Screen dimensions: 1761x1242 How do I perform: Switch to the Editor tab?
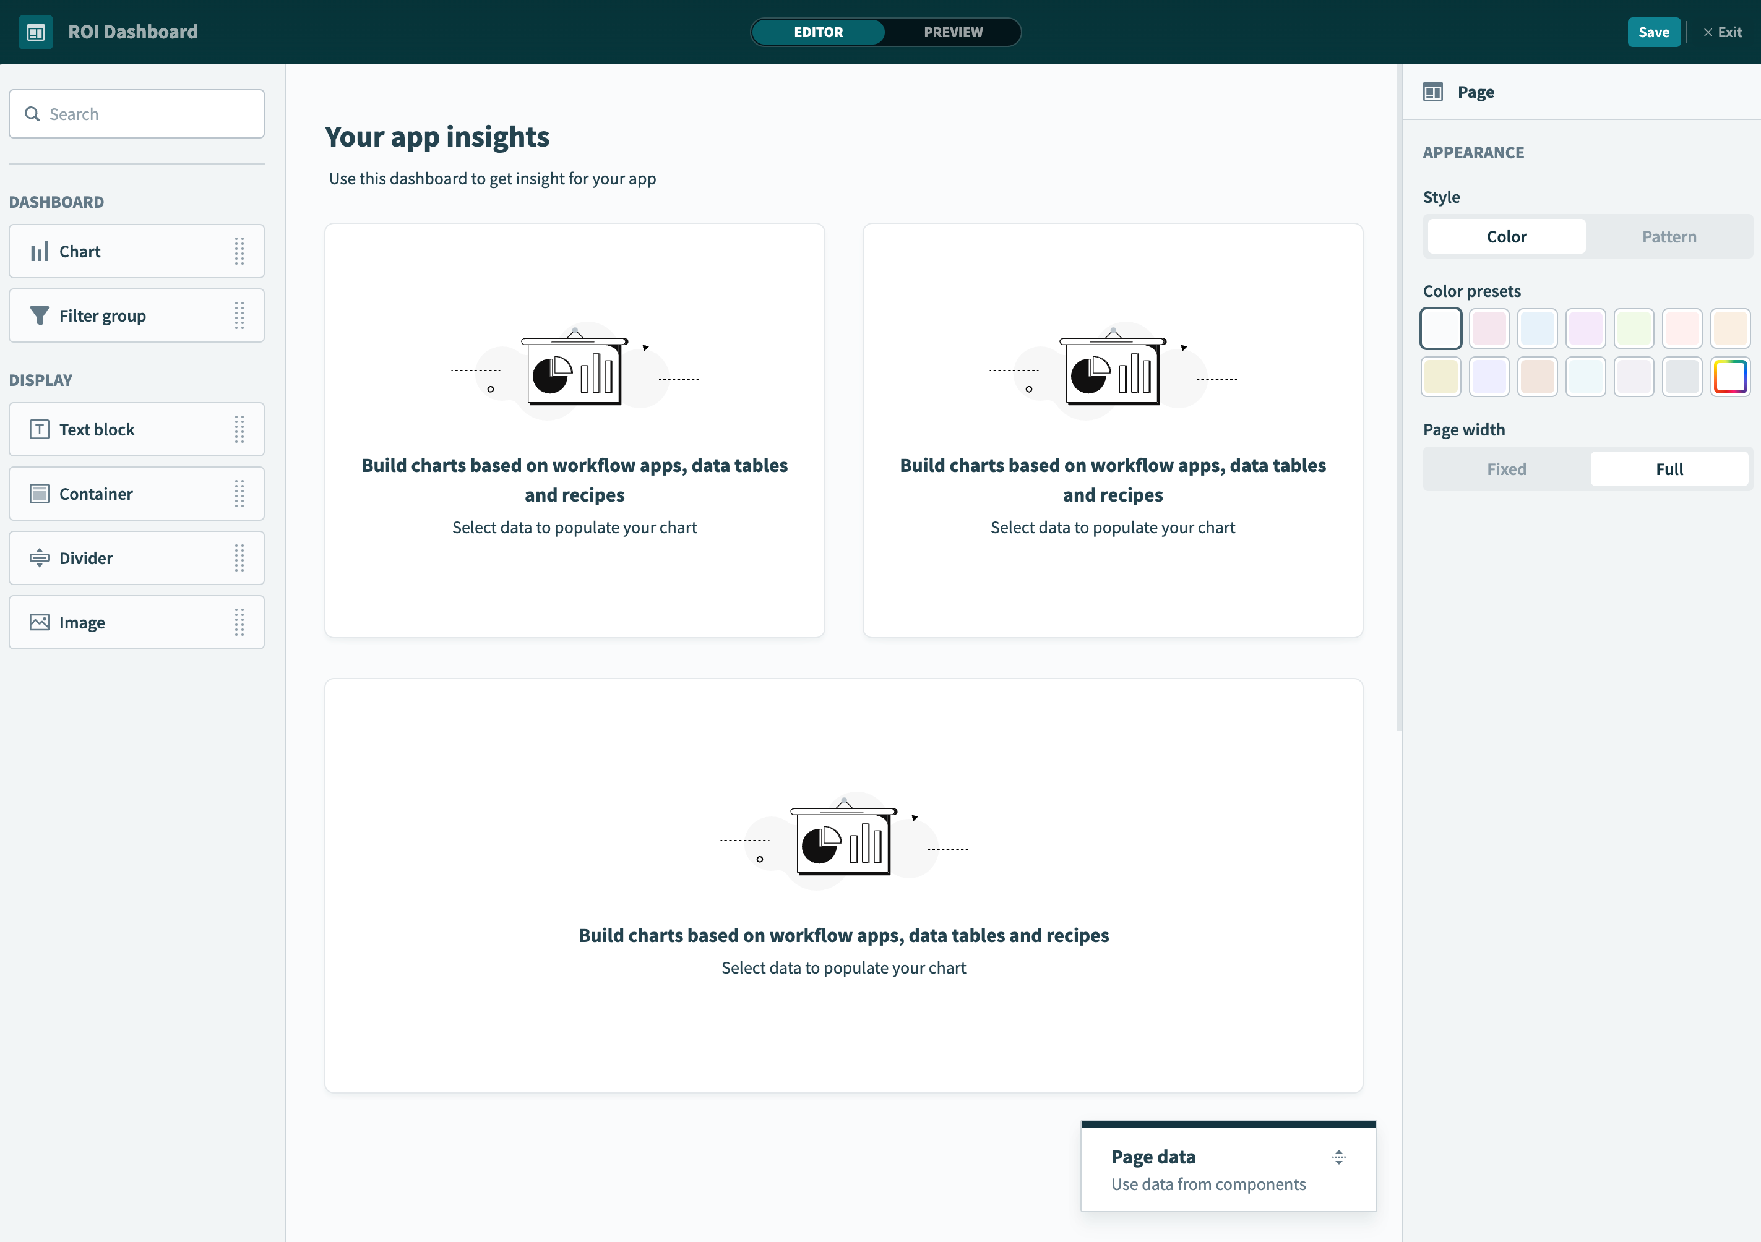pyautogui.click(x=817, y=32)
